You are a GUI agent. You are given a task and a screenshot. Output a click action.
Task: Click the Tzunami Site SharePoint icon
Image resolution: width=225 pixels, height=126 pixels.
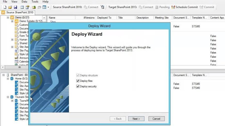(12, 97)
